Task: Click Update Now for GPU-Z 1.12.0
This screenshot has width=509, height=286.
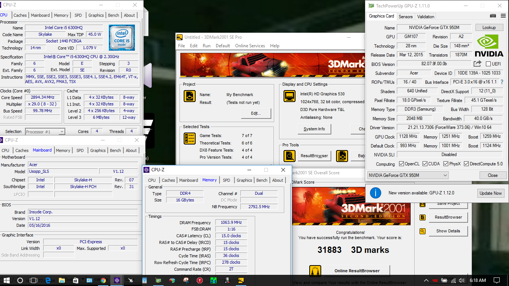Action: pos(491,193)
